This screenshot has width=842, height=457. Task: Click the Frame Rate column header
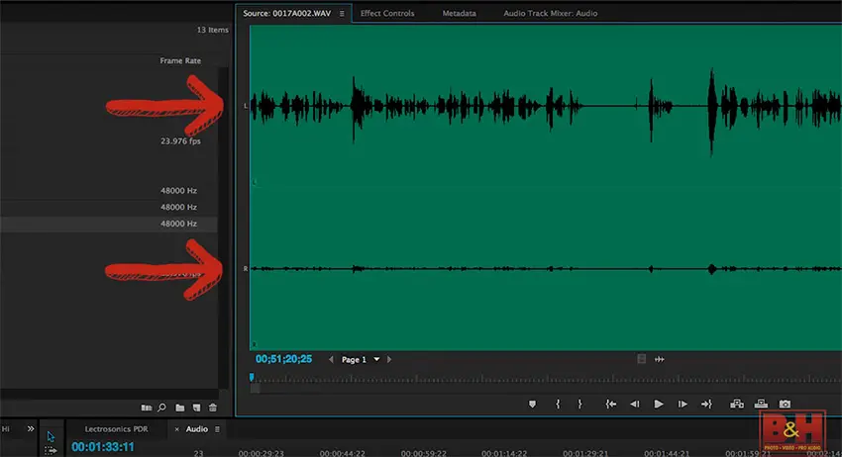(x=180, y=60)
